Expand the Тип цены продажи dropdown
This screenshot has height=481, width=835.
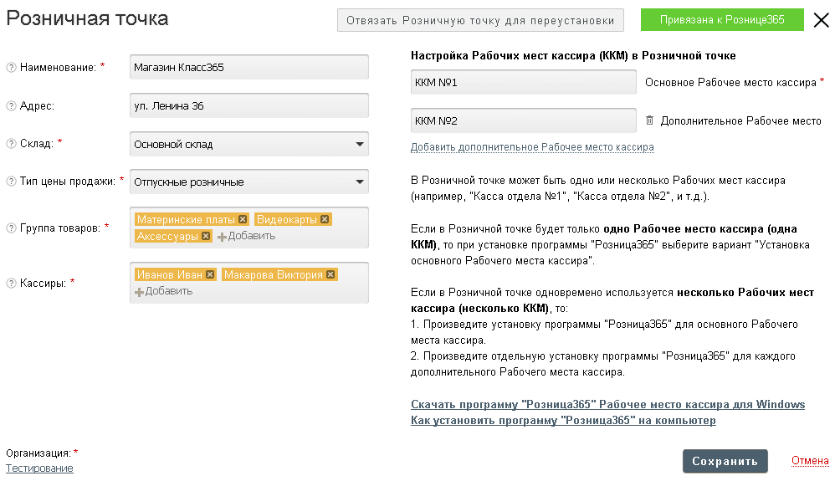click(360, 182)
